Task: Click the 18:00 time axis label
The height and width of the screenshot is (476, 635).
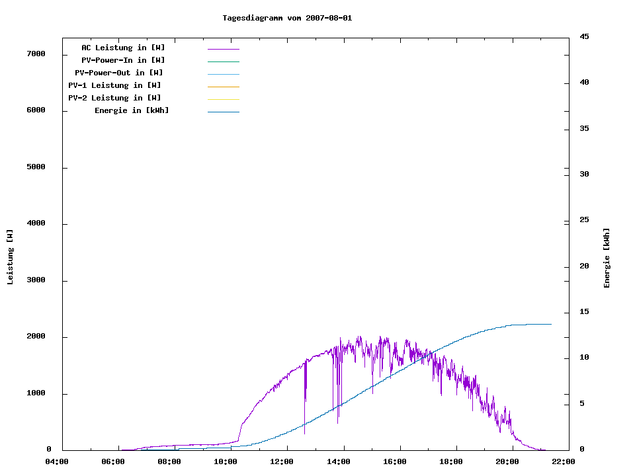Action: click(450, 461)
